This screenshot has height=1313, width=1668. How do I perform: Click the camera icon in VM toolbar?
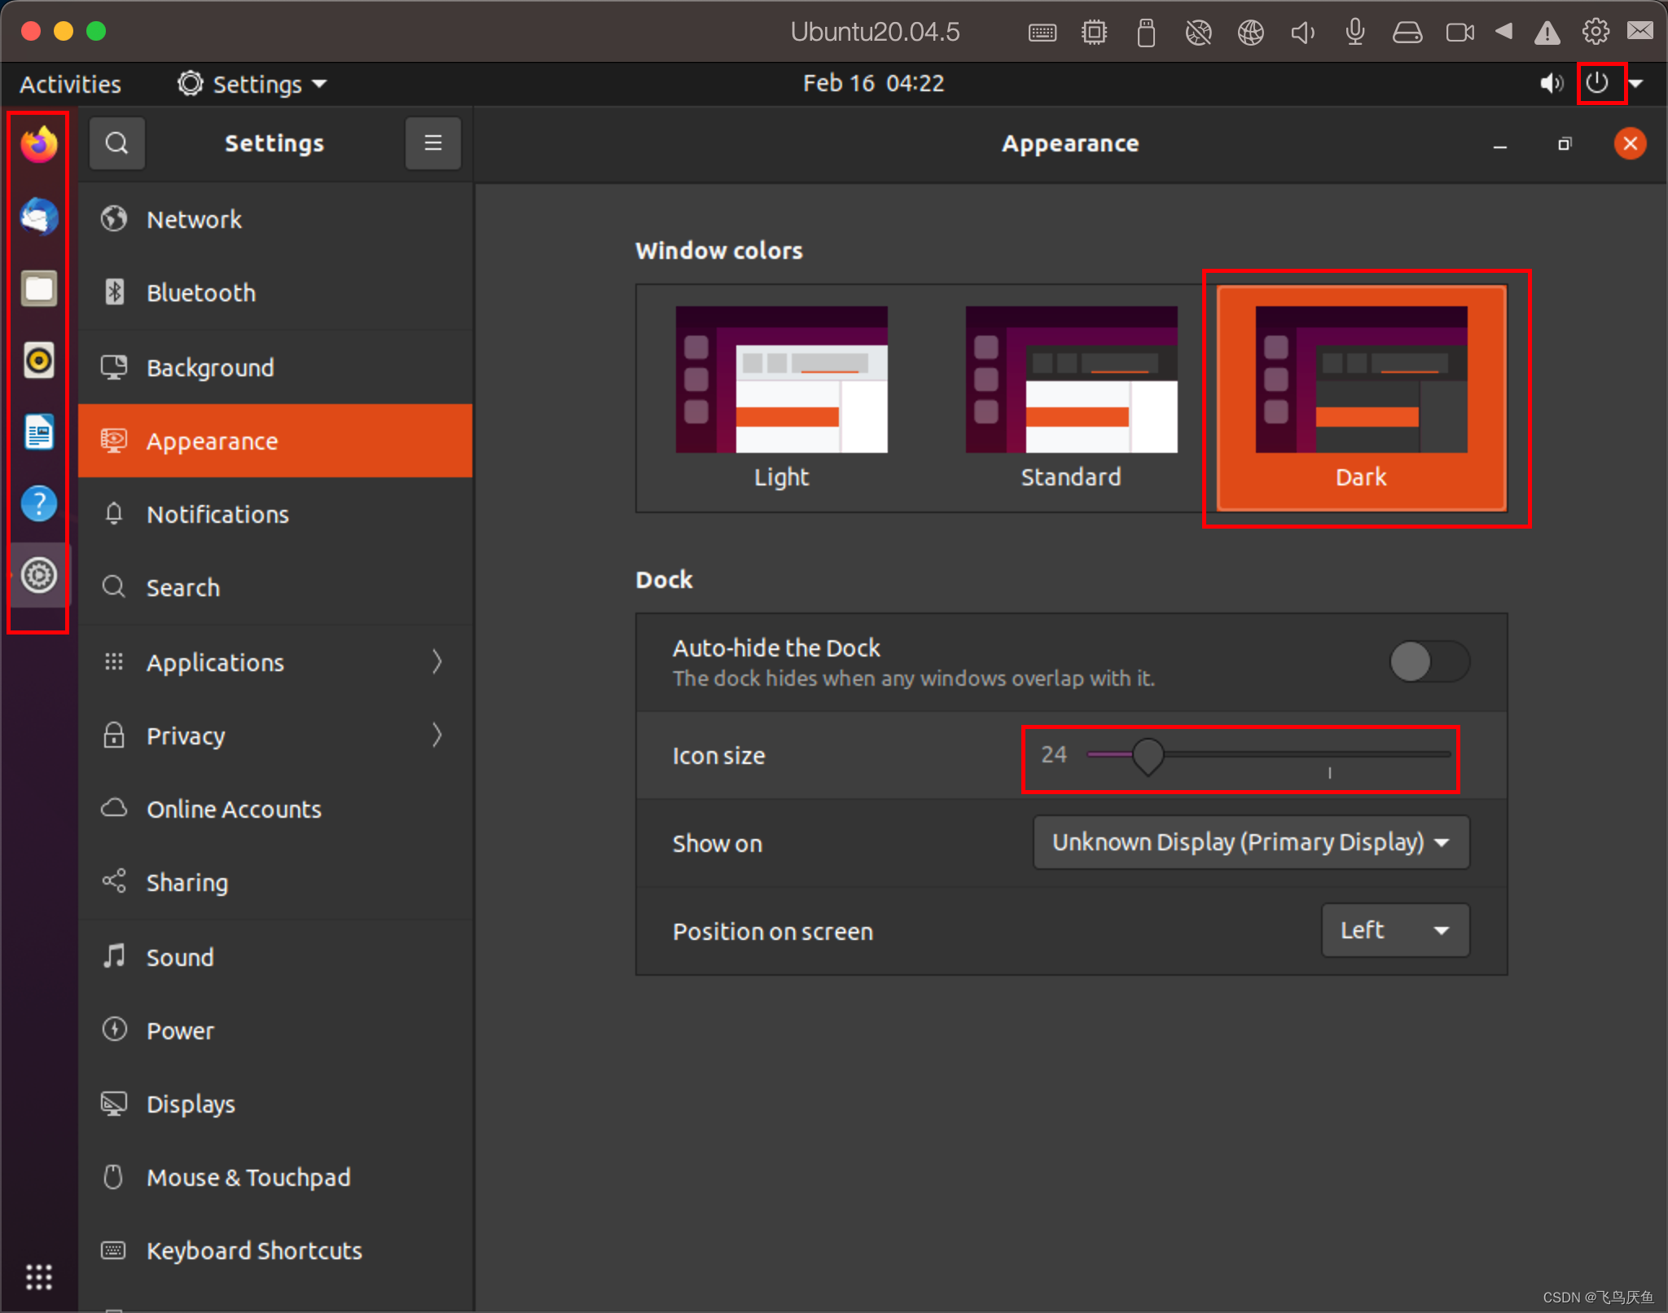[1459, 33]
